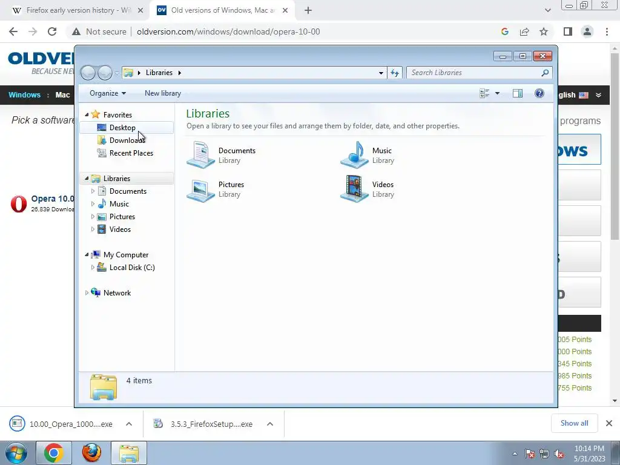
Task: Click the Explorer forward navigation button
Action: tap(105, 73)
